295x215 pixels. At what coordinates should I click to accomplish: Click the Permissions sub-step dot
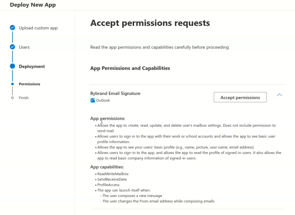pos(12,84)
